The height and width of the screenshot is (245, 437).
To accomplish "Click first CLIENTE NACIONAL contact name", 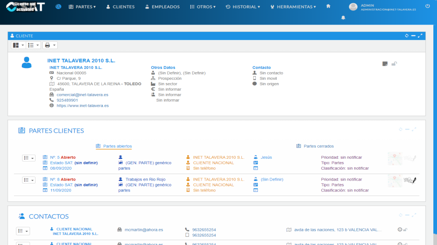I will click(74, 229).
